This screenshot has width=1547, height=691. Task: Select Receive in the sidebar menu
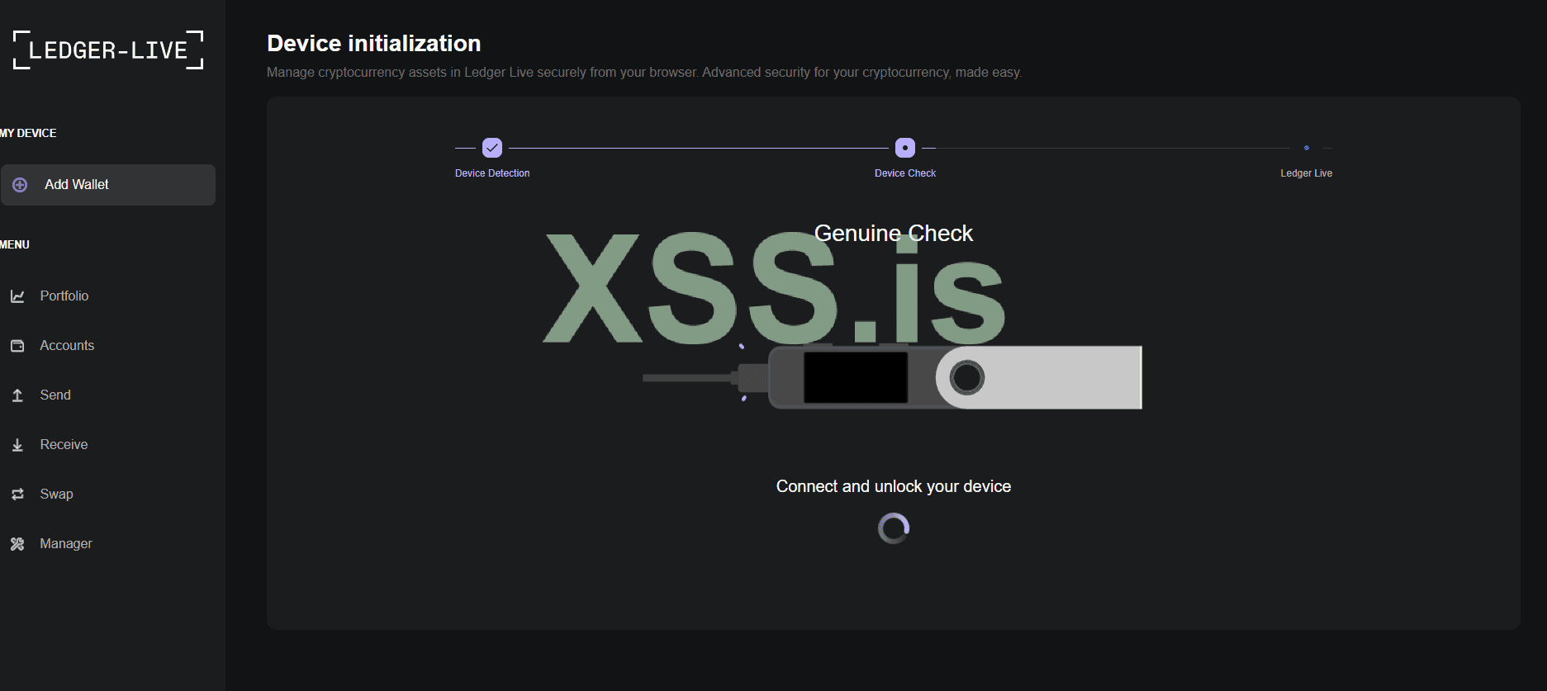pyautogui.click(x=64, y=445)
